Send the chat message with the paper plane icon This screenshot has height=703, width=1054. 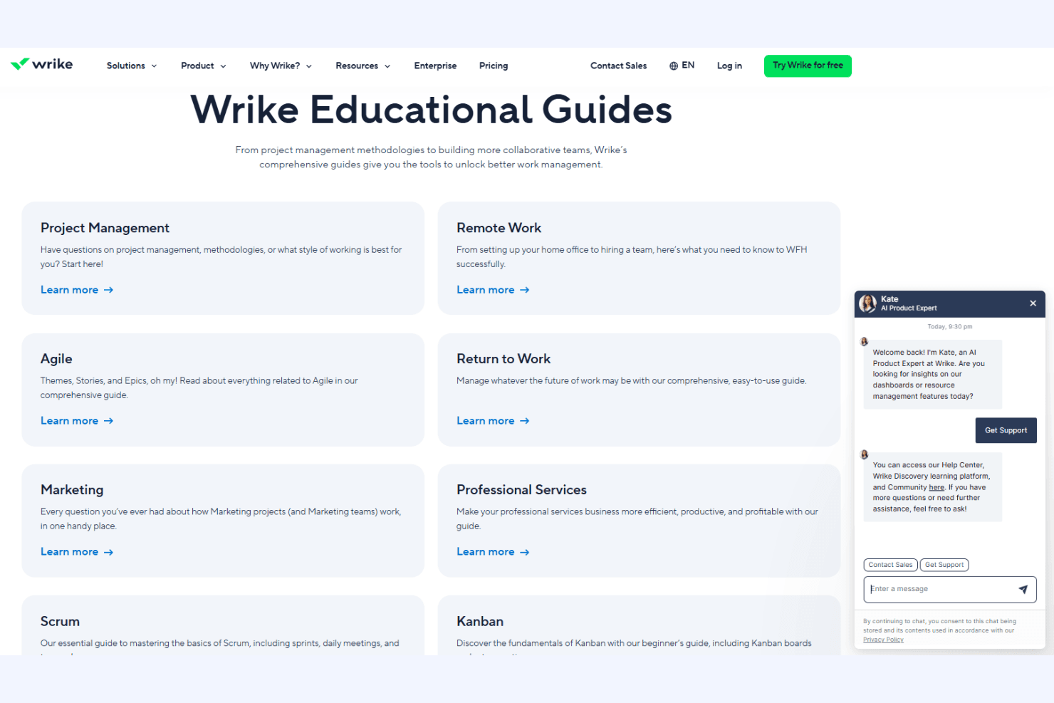click(x=1023, y=589)
